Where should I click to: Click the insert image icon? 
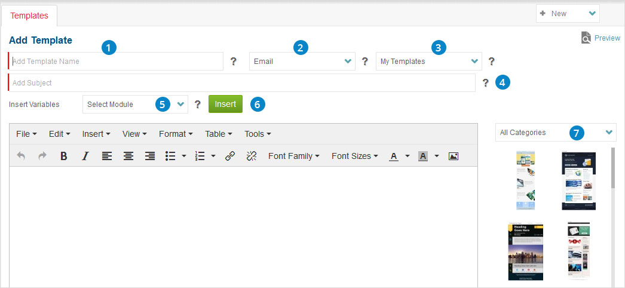[x=454, y=156]
